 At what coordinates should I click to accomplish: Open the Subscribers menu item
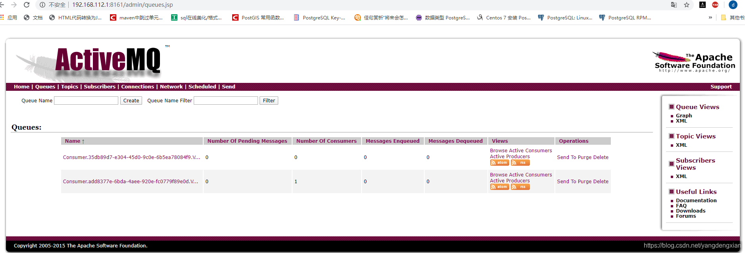(x=100, y=86)
